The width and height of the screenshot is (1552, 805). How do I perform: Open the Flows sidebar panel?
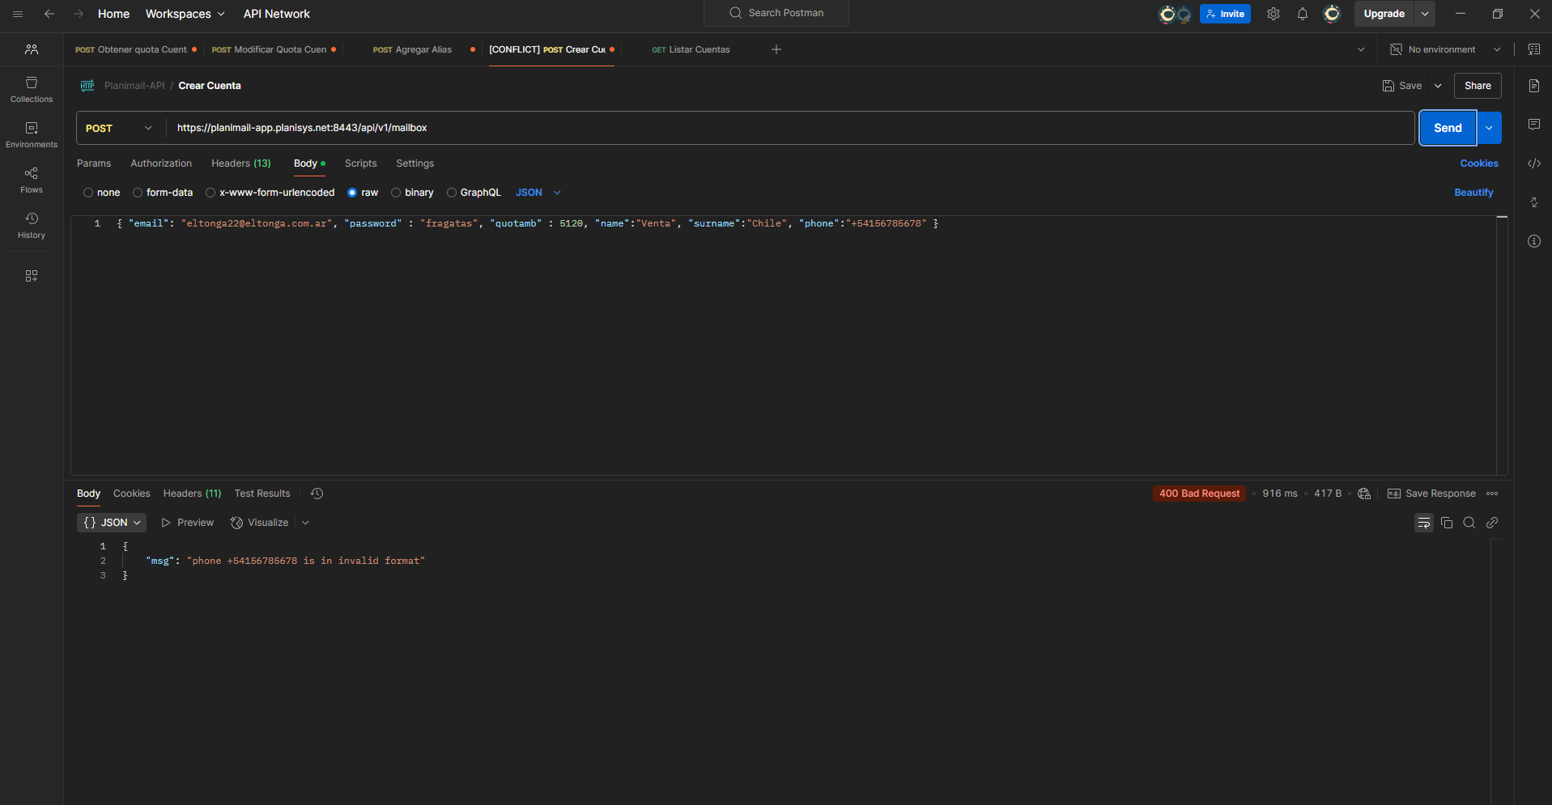pos(32,180)
